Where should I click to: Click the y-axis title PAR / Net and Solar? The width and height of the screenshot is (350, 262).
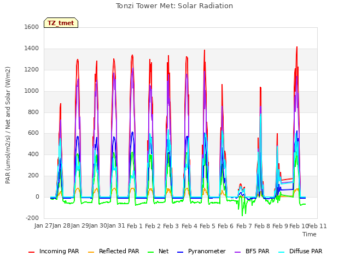8,125
